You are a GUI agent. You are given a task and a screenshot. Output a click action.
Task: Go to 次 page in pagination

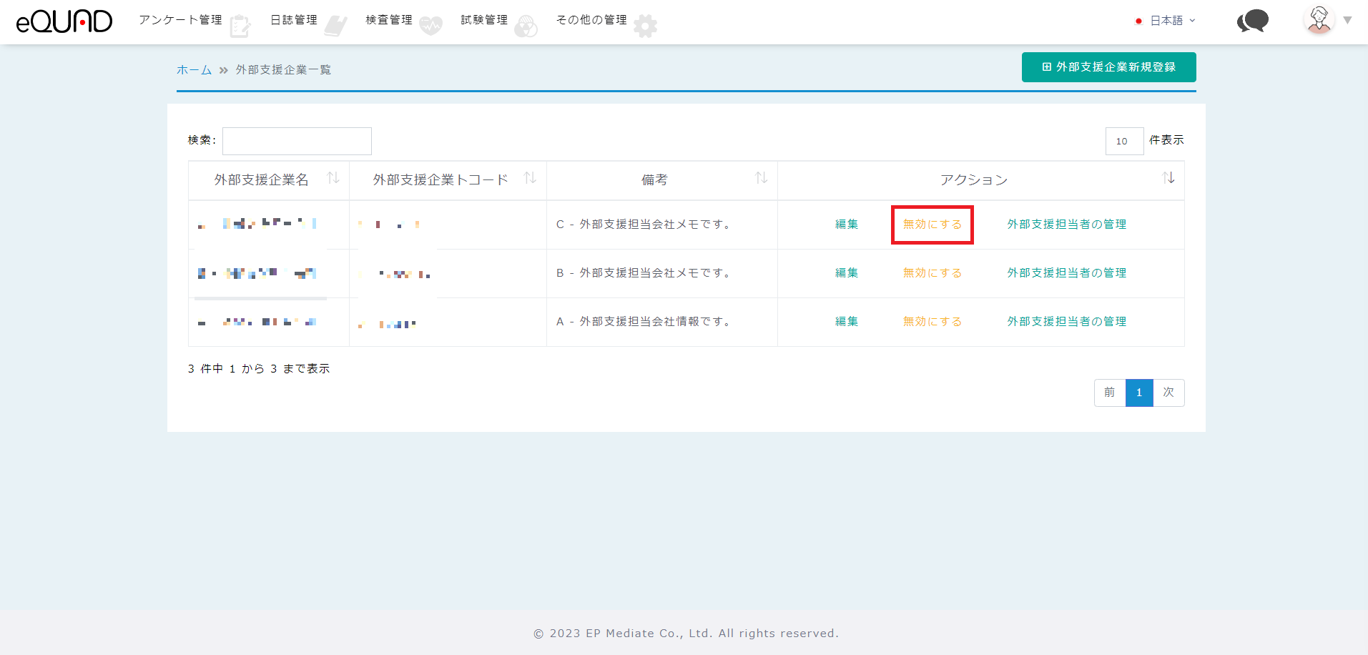1168,393
